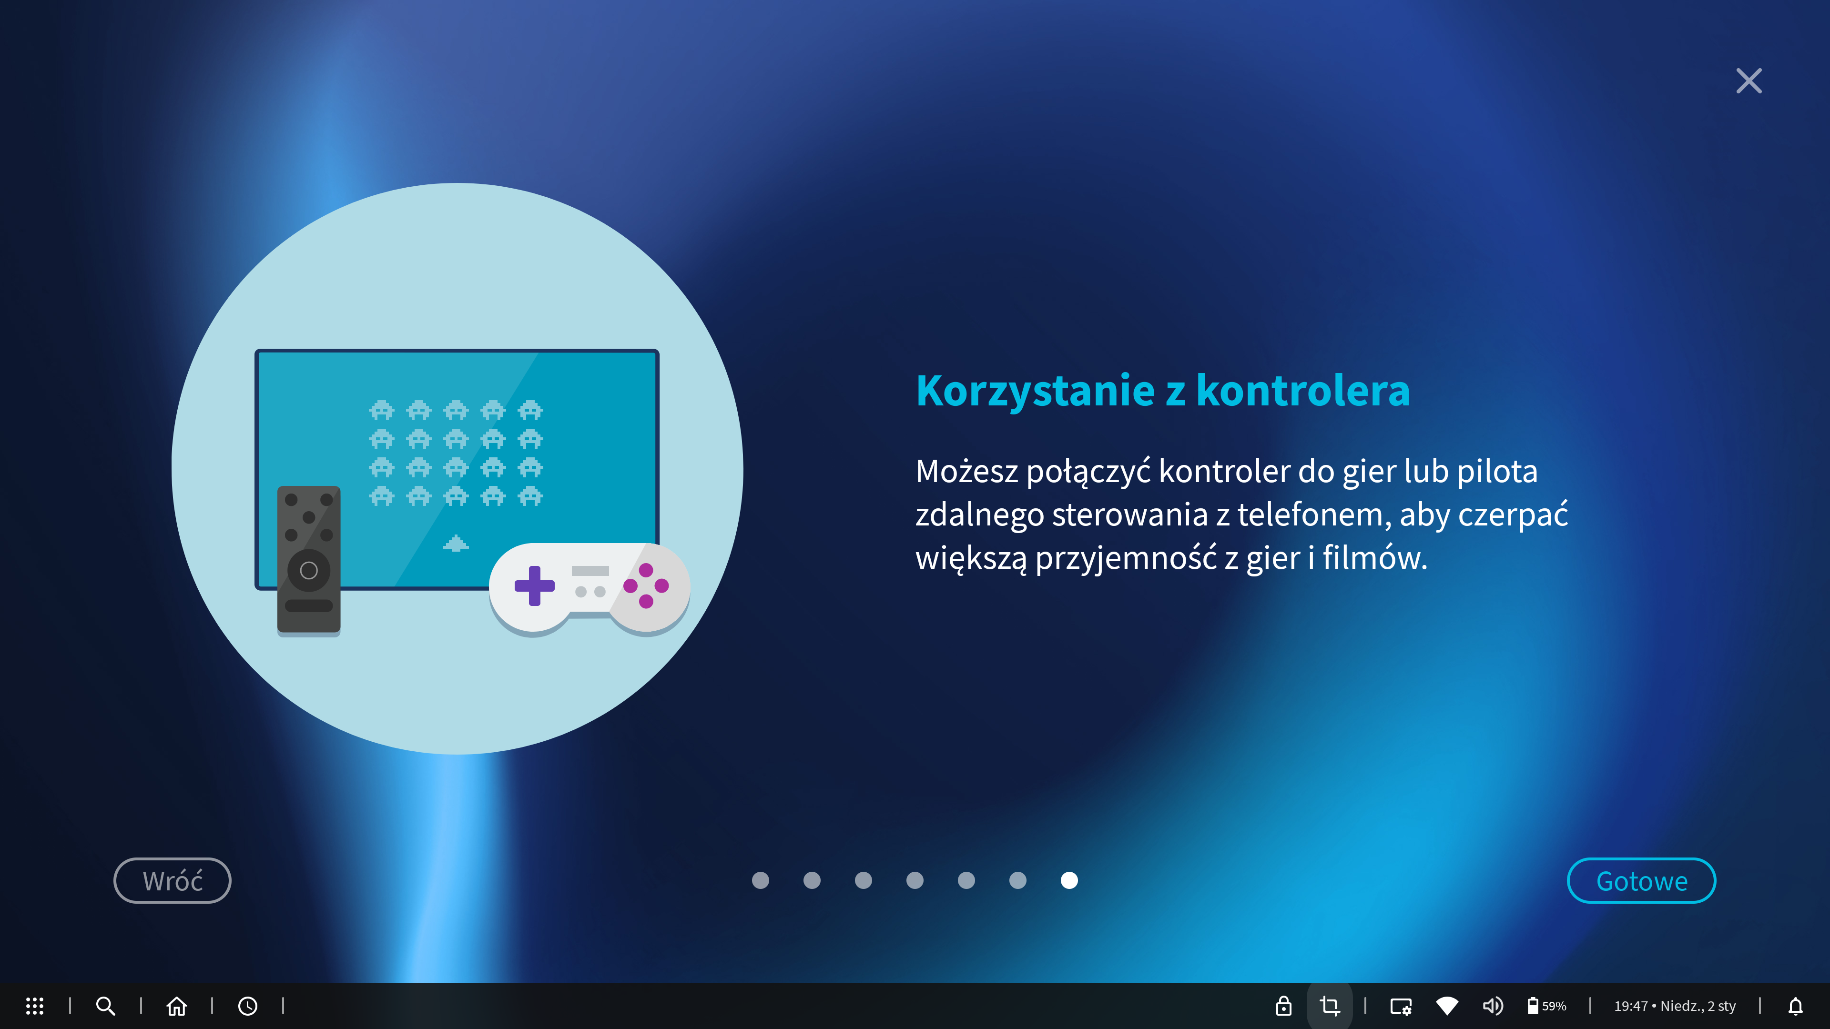The image size is (1830, 1029).
Task: Go to the first tutorial page dot
Action: pos(760,880)
